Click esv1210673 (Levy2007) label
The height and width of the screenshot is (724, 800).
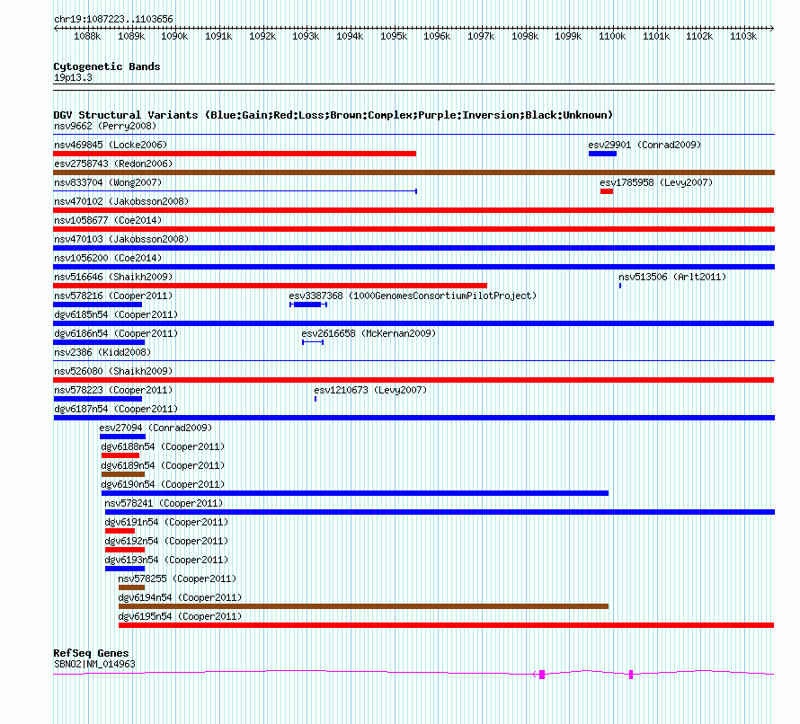click(370, 390)
